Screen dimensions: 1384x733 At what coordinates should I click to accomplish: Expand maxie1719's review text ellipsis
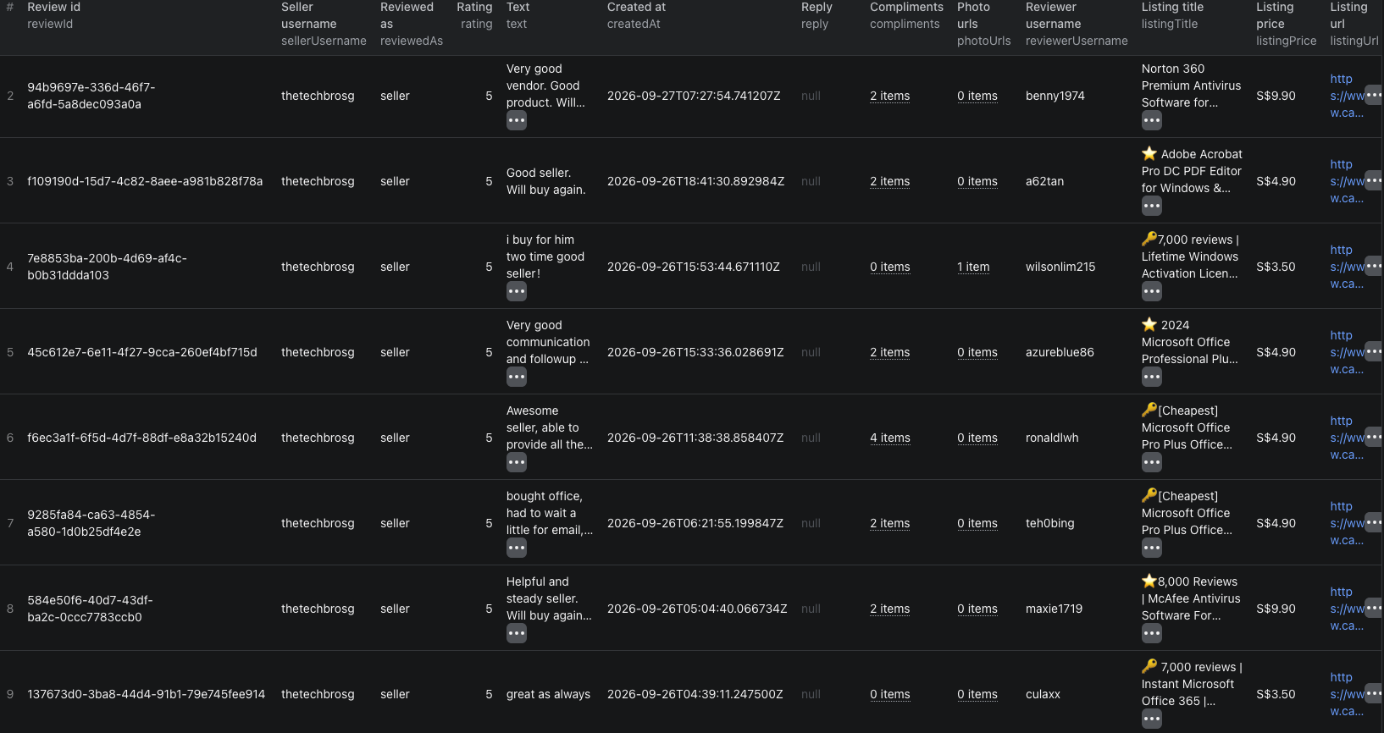pos(517,634)
